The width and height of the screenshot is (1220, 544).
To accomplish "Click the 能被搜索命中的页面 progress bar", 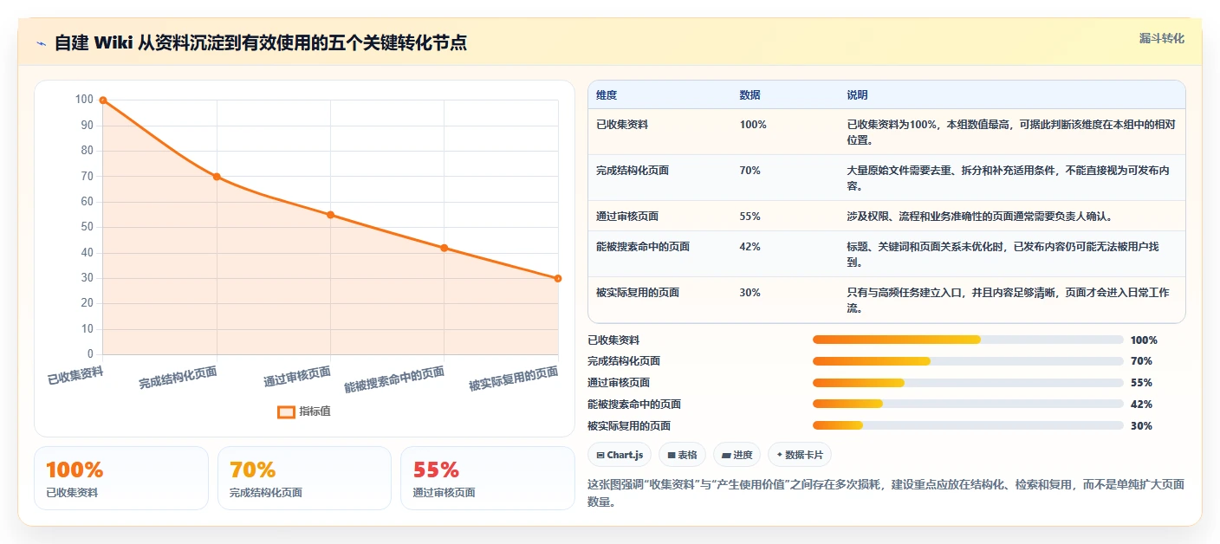I will click(x=968, y=405).
